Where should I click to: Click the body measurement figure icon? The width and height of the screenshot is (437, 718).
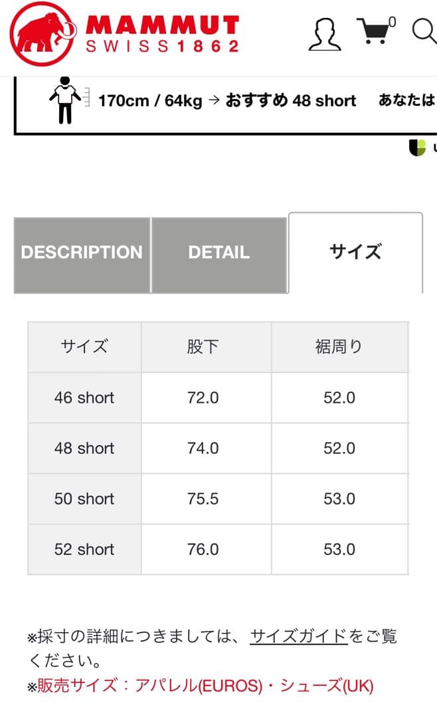click(x=66, y=102)
